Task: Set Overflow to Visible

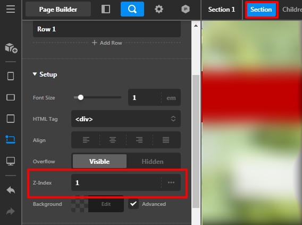Action: (99, 161)
